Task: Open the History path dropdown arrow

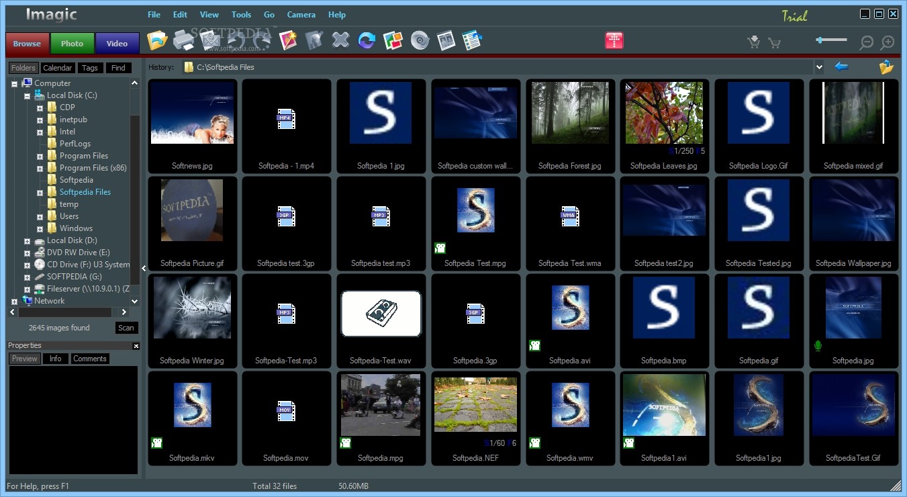Action: [x=818, y=67]
